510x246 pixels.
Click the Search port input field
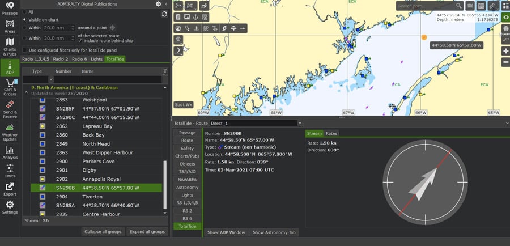pyautogui.click(x=426, y=6)
